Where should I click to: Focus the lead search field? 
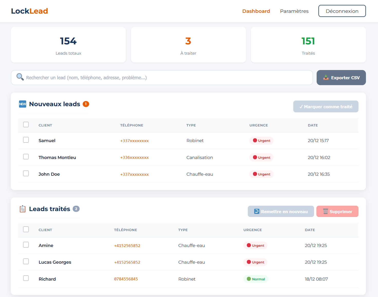[162, 77]
